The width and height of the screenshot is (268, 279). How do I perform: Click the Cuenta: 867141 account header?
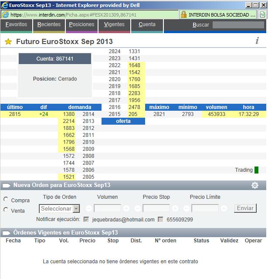(55, 59)
